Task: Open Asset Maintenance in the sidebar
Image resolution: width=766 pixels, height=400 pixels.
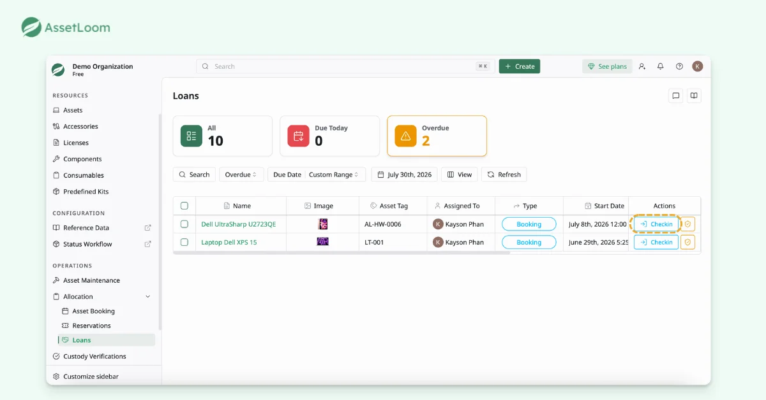Action: 91,280
